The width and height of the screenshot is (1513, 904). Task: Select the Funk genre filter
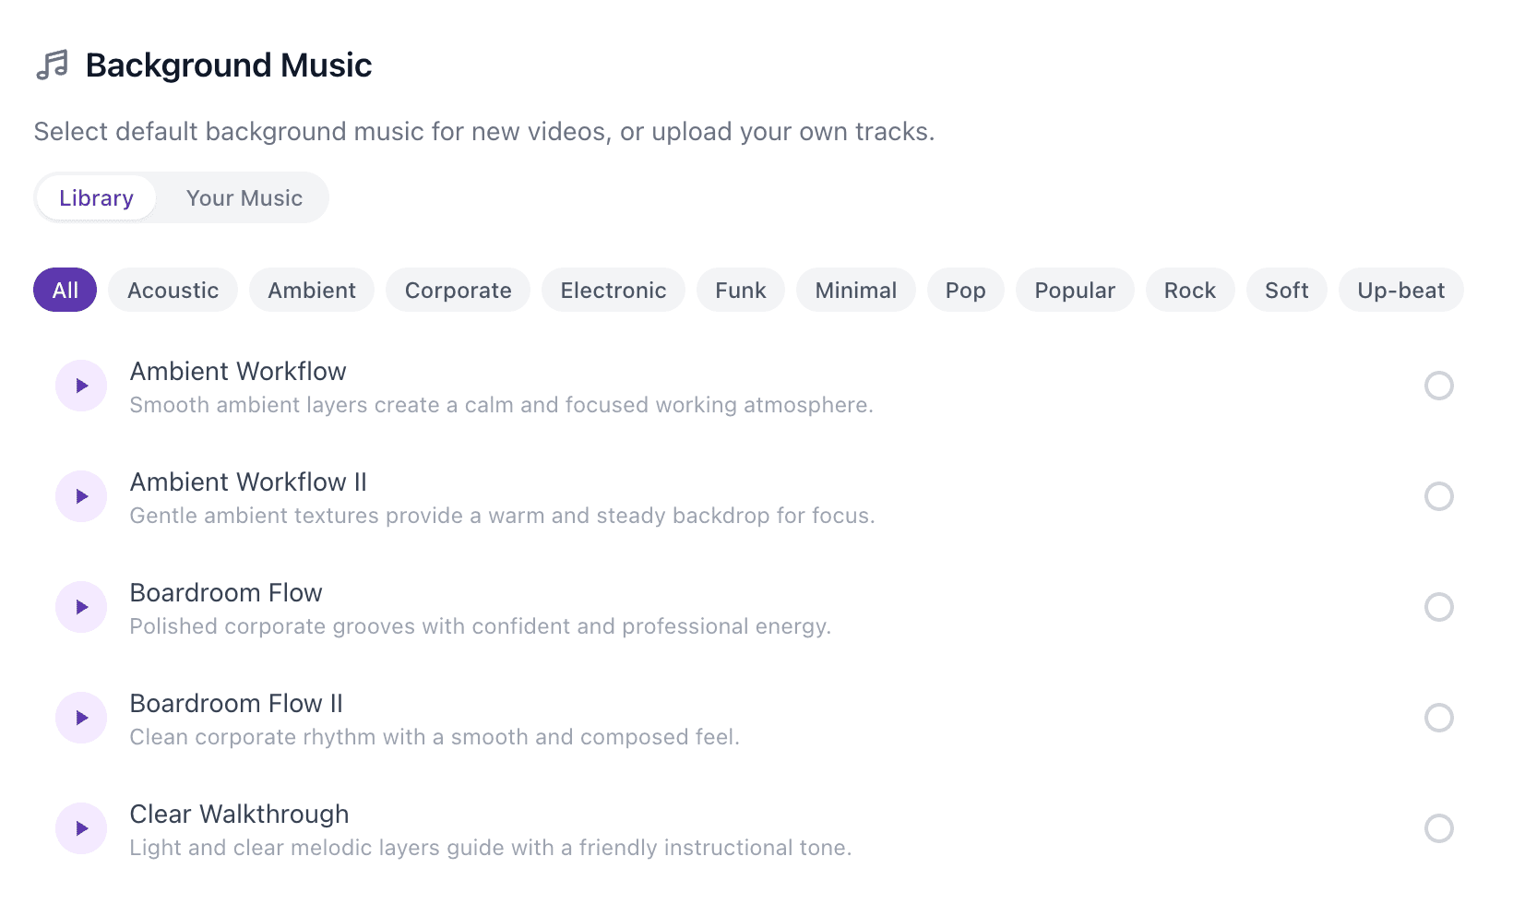coord(740,290)
